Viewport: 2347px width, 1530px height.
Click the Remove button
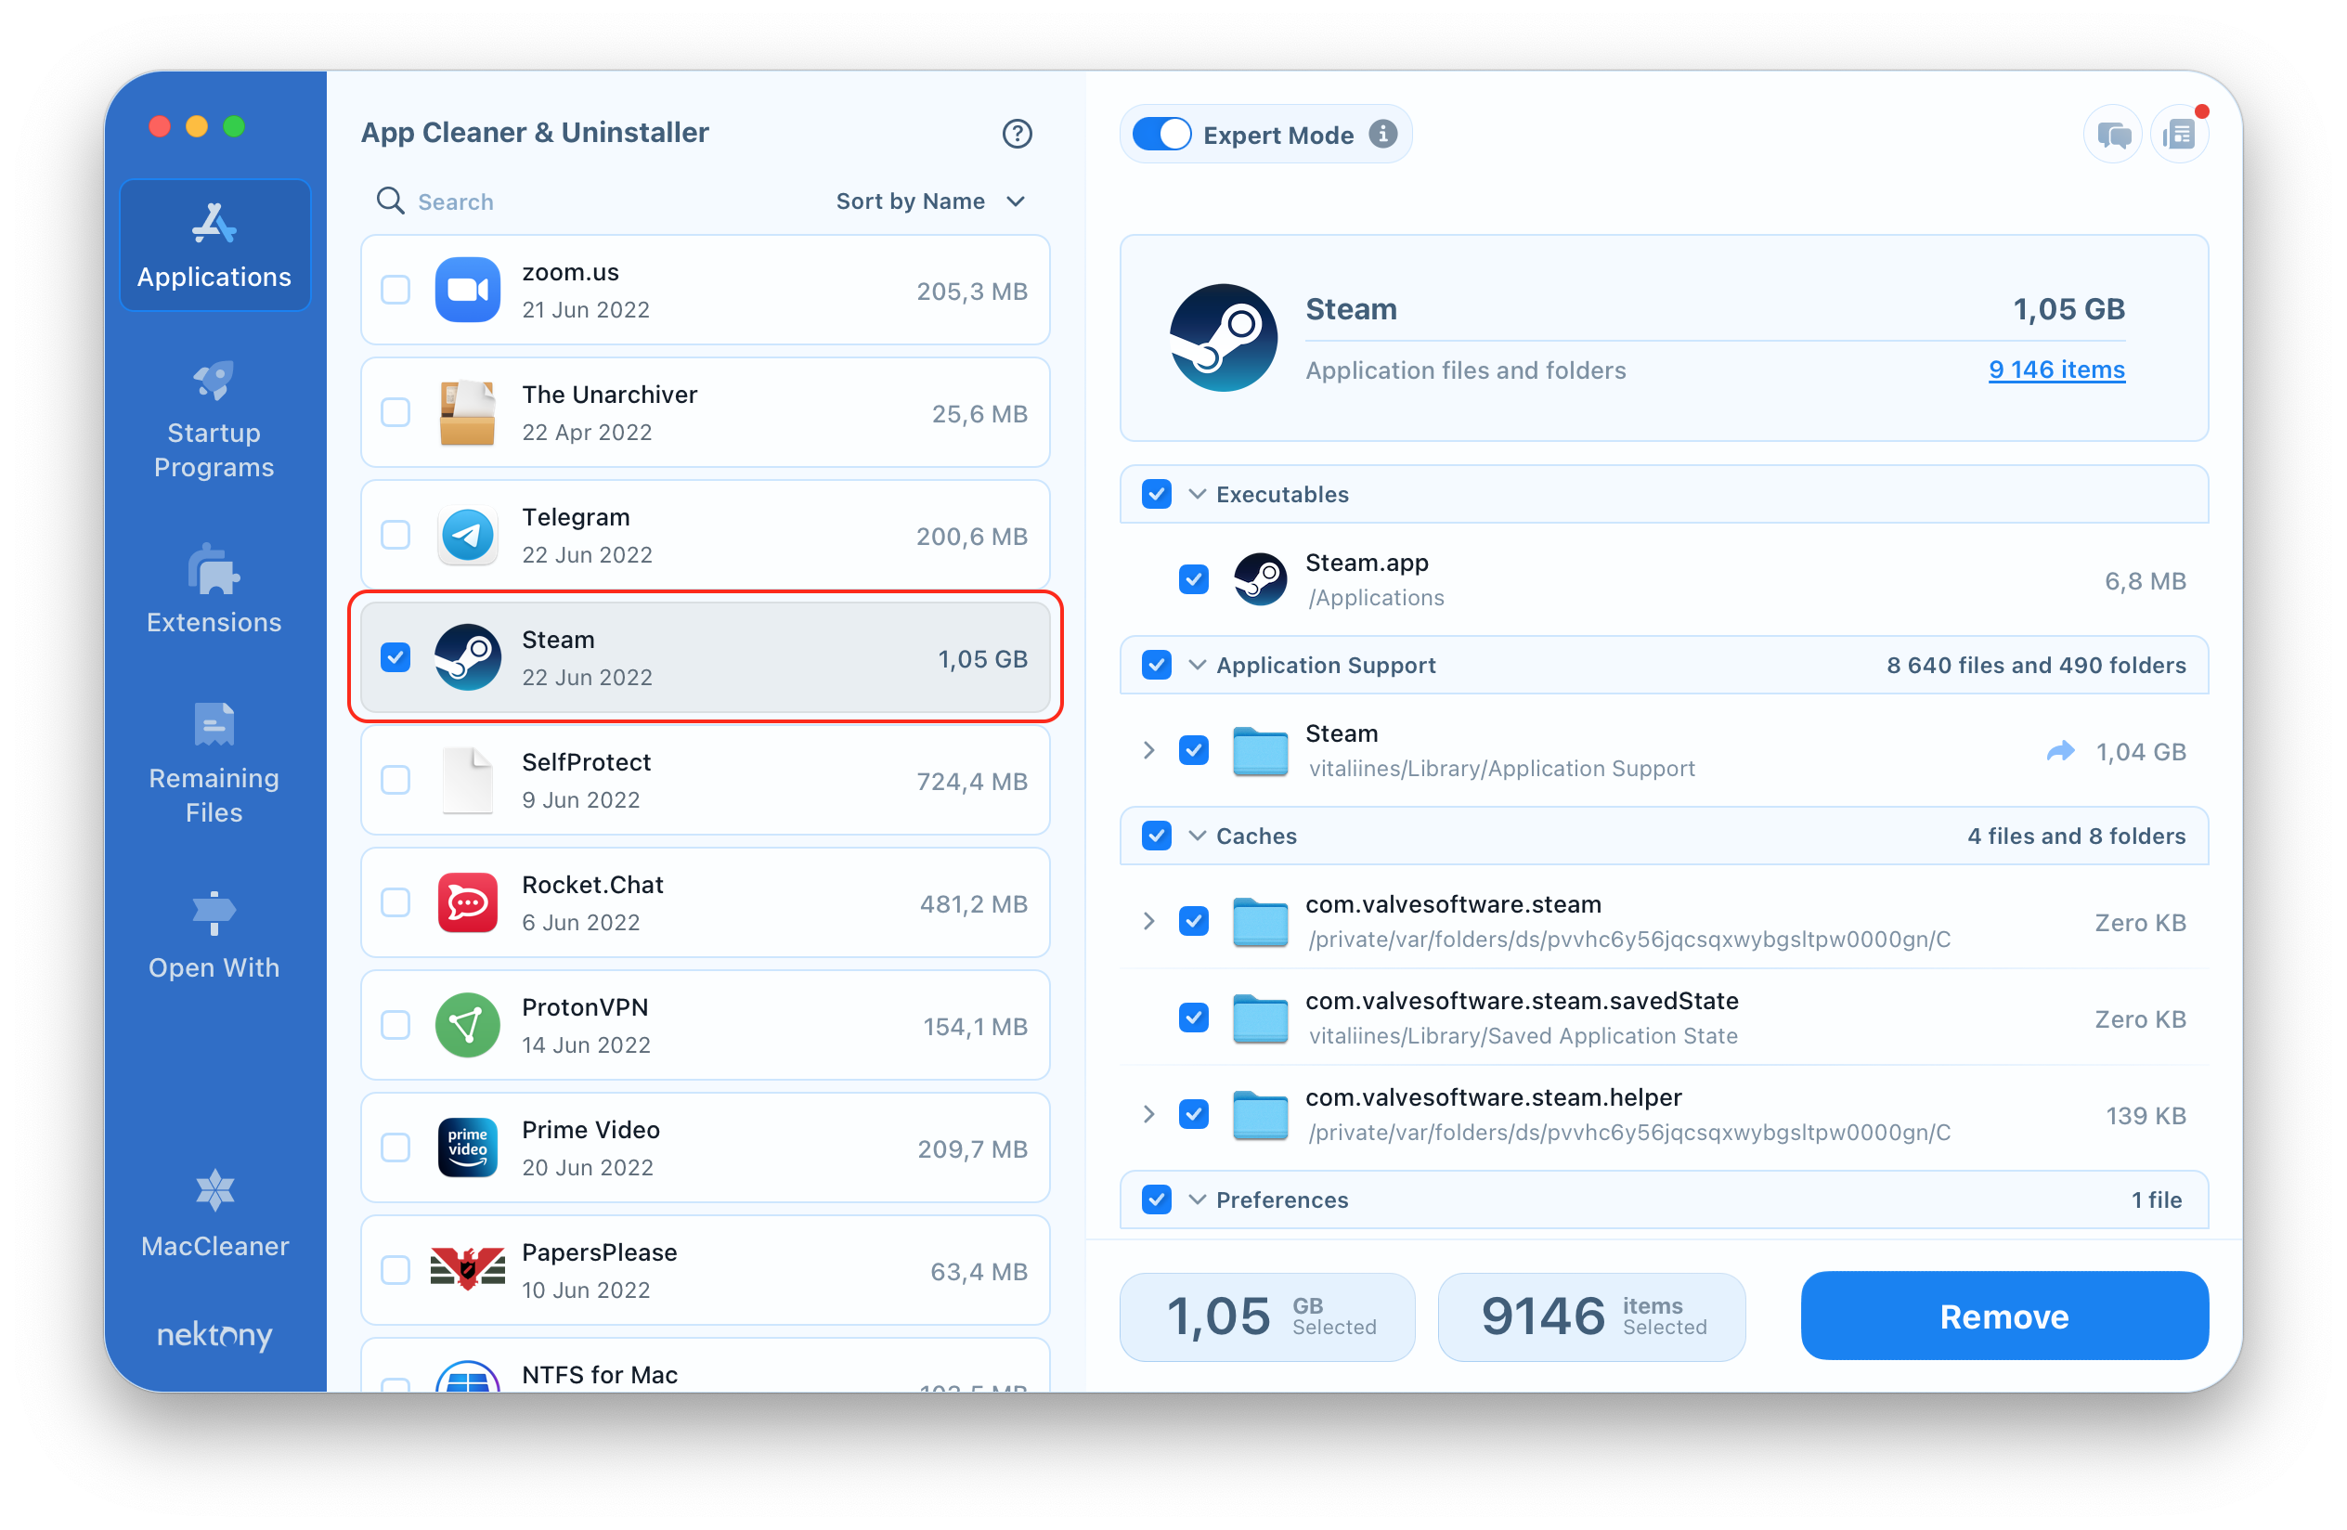click(x=2003, y=1316)
